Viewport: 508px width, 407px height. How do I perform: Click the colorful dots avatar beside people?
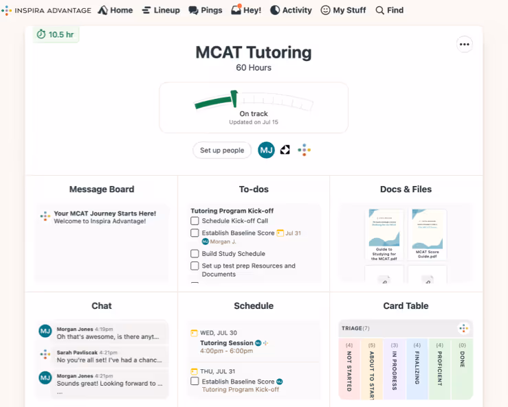[x=305, y=150]
